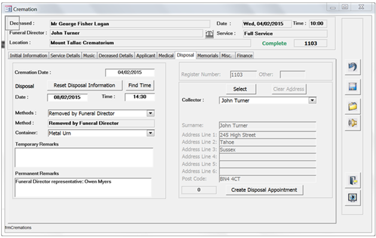
Task: Expand the Methods dropdown arrow
Action: [150, 113]
